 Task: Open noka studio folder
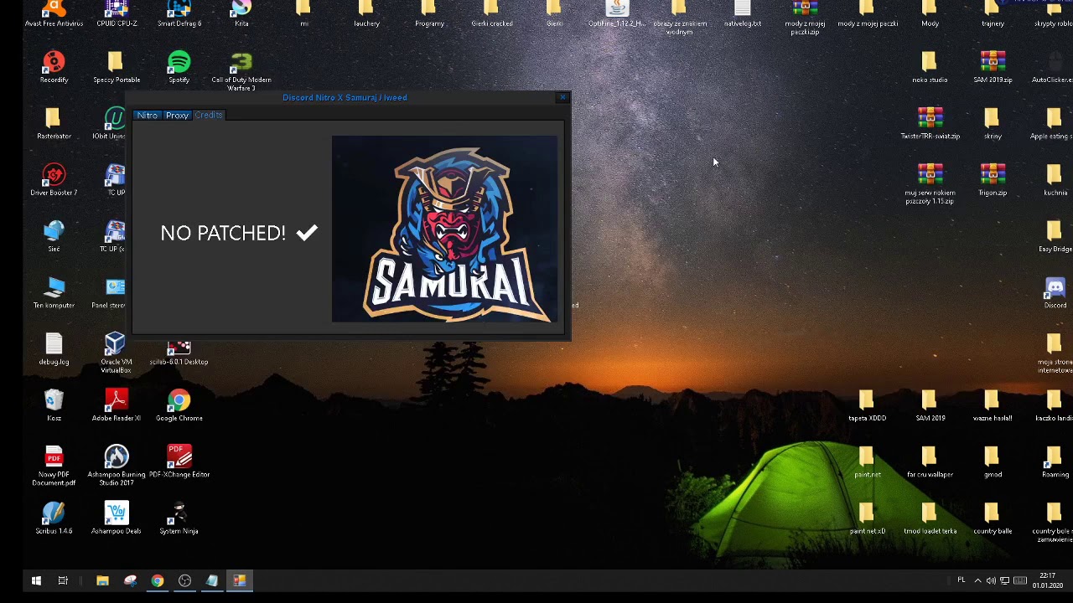930,68
